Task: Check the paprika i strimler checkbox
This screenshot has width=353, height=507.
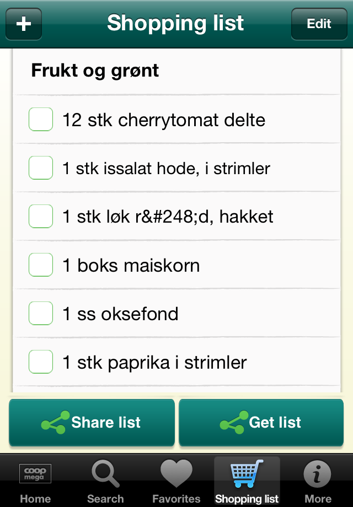Action: tap(41, 362)
